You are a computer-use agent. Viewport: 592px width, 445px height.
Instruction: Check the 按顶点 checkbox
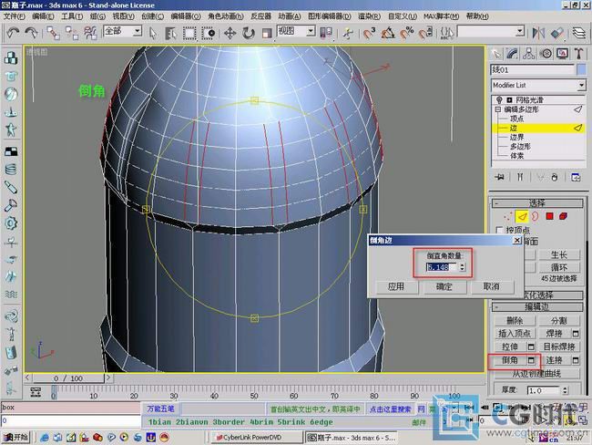pyautogui.click(x=499, y=230)
